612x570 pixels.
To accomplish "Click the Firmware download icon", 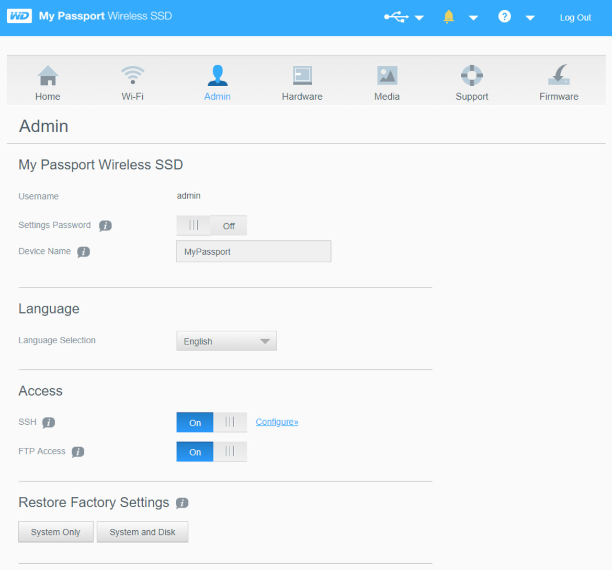I will point(559,75).
